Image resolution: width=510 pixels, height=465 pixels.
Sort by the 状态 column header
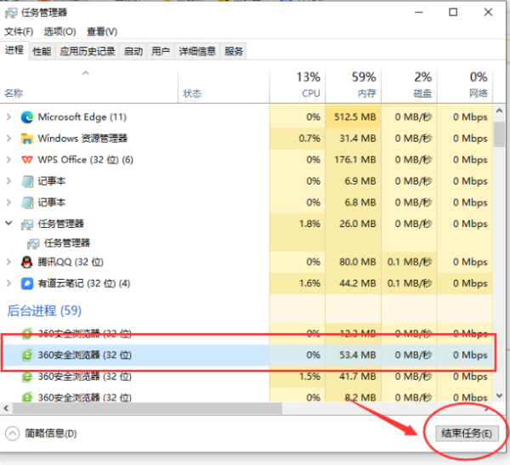(x=224, y=87)
